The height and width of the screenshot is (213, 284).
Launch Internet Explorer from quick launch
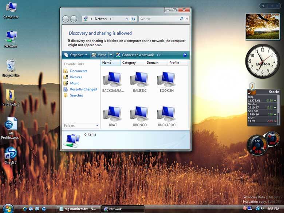(x=25, y=209)
